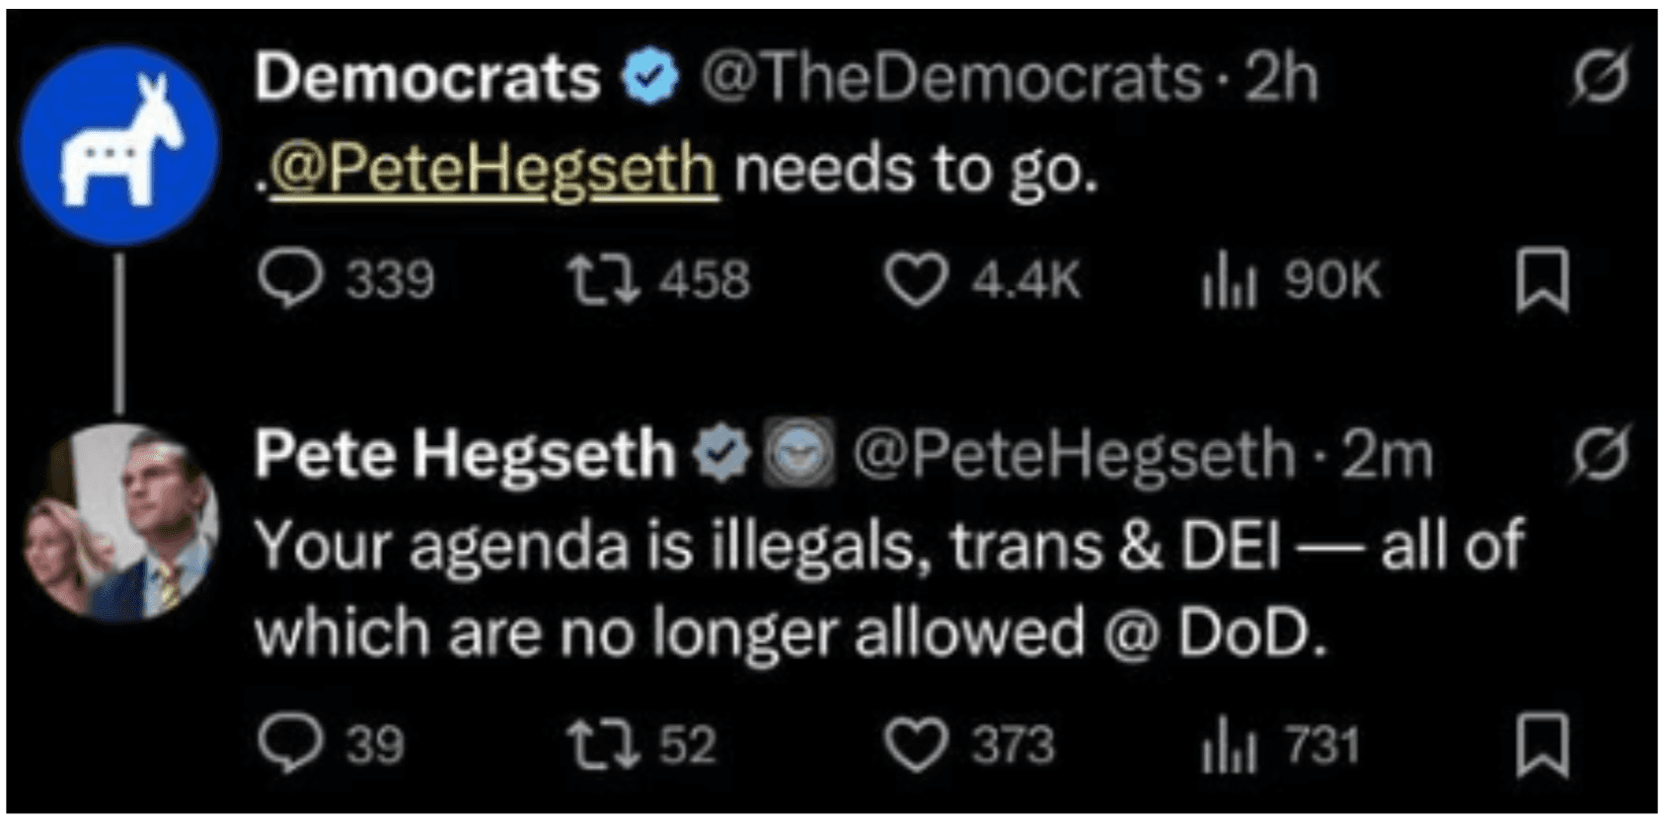This screenshot has width=1666, height=825.
Task: Open the @PeteHegseth mention link
Action: point(493,170)
